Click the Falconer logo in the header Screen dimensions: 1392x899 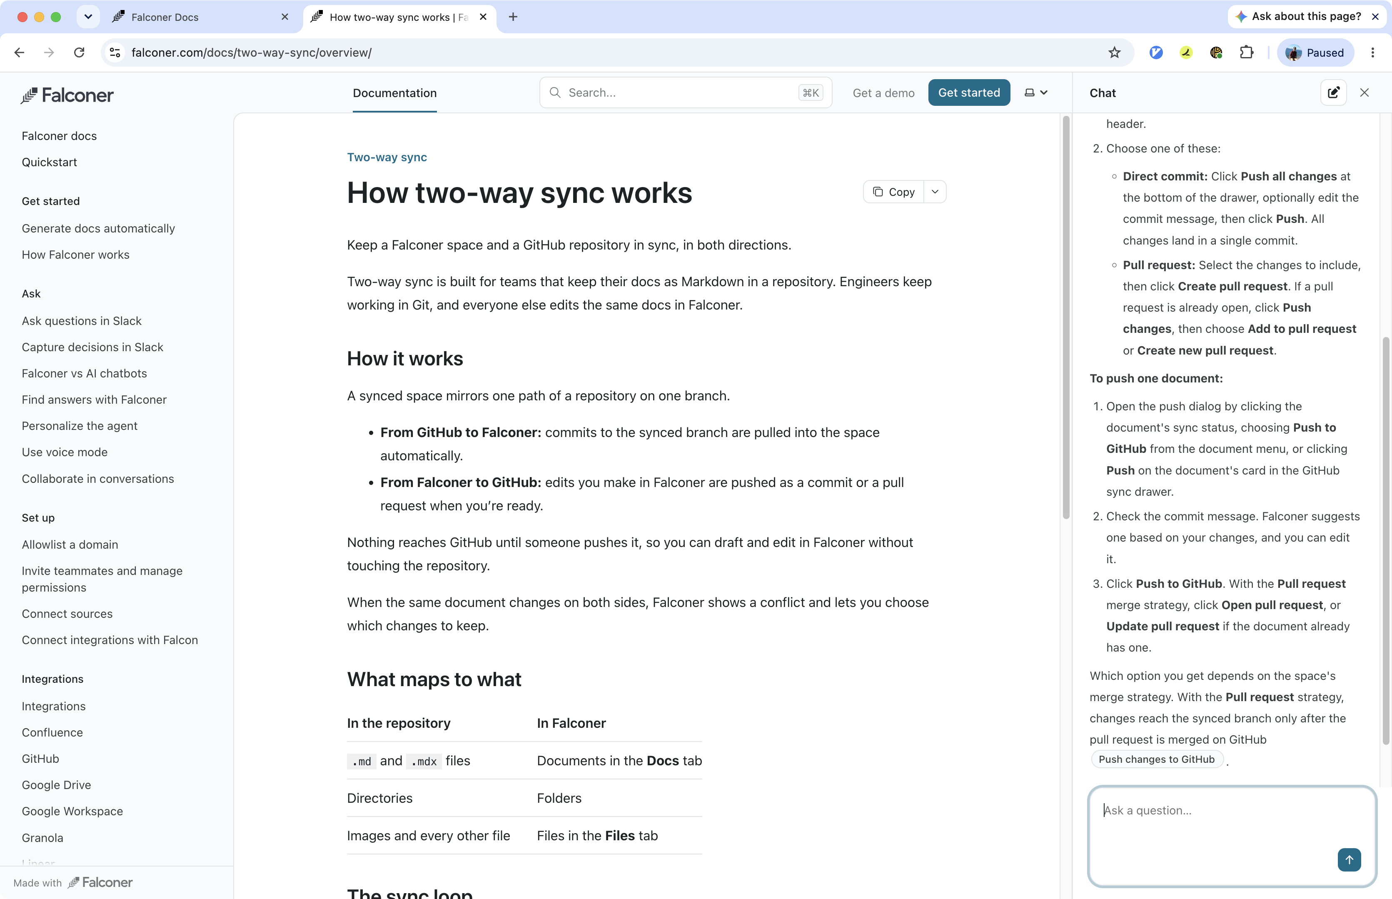click(x=67, y=95)
